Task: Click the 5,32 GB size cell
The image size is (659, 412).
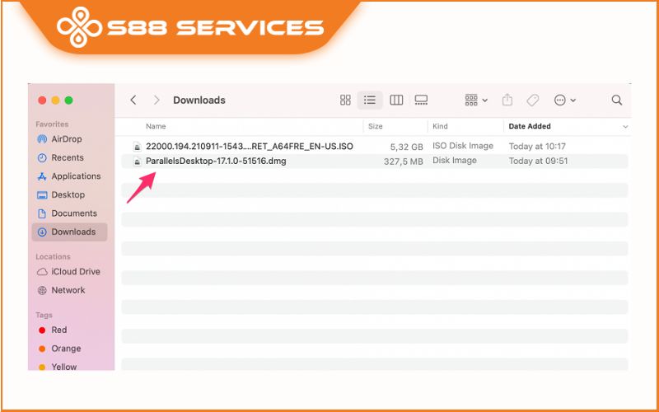Action: coord(404,147)
